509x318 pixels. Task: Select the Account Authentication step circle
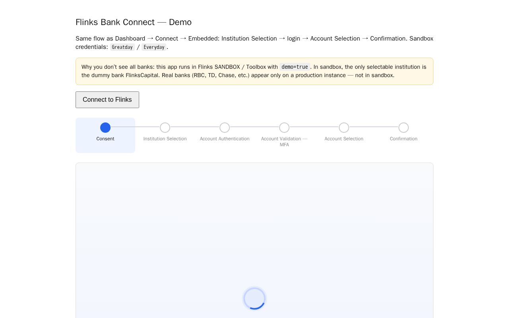[225, 128]
